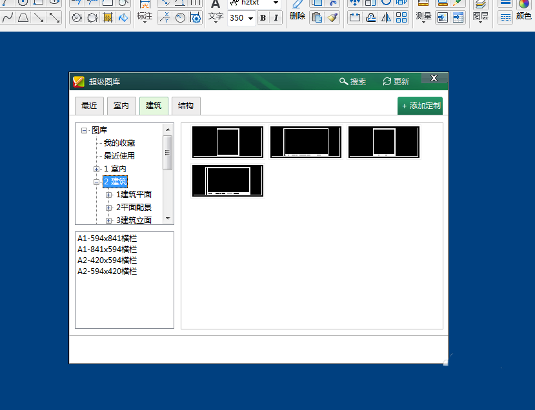The image size is (535, 410).
Task: Click the first title block thumbnail
Action: 228,142
